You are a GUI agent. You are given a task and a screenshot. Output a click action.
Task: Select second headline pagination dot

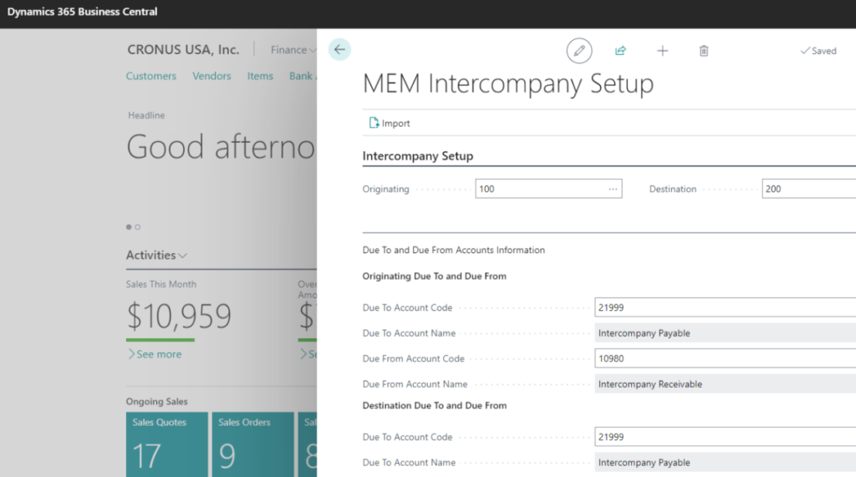click(138, 227)
